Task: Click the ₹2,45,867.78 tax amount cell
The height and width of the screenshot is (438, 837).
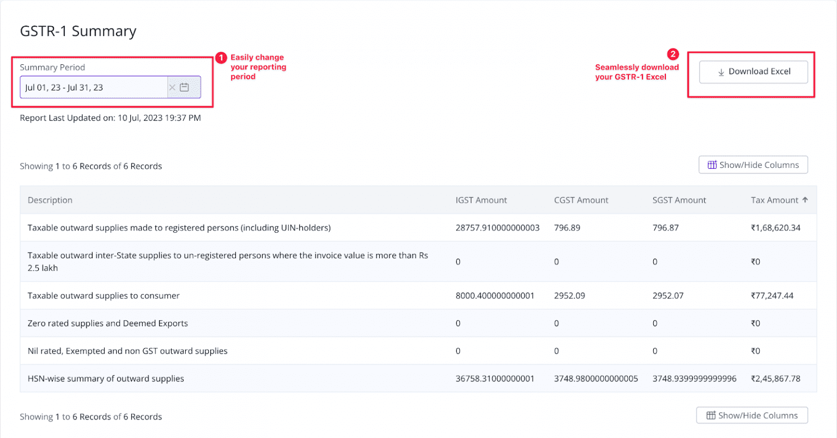Action: [775, 379]
